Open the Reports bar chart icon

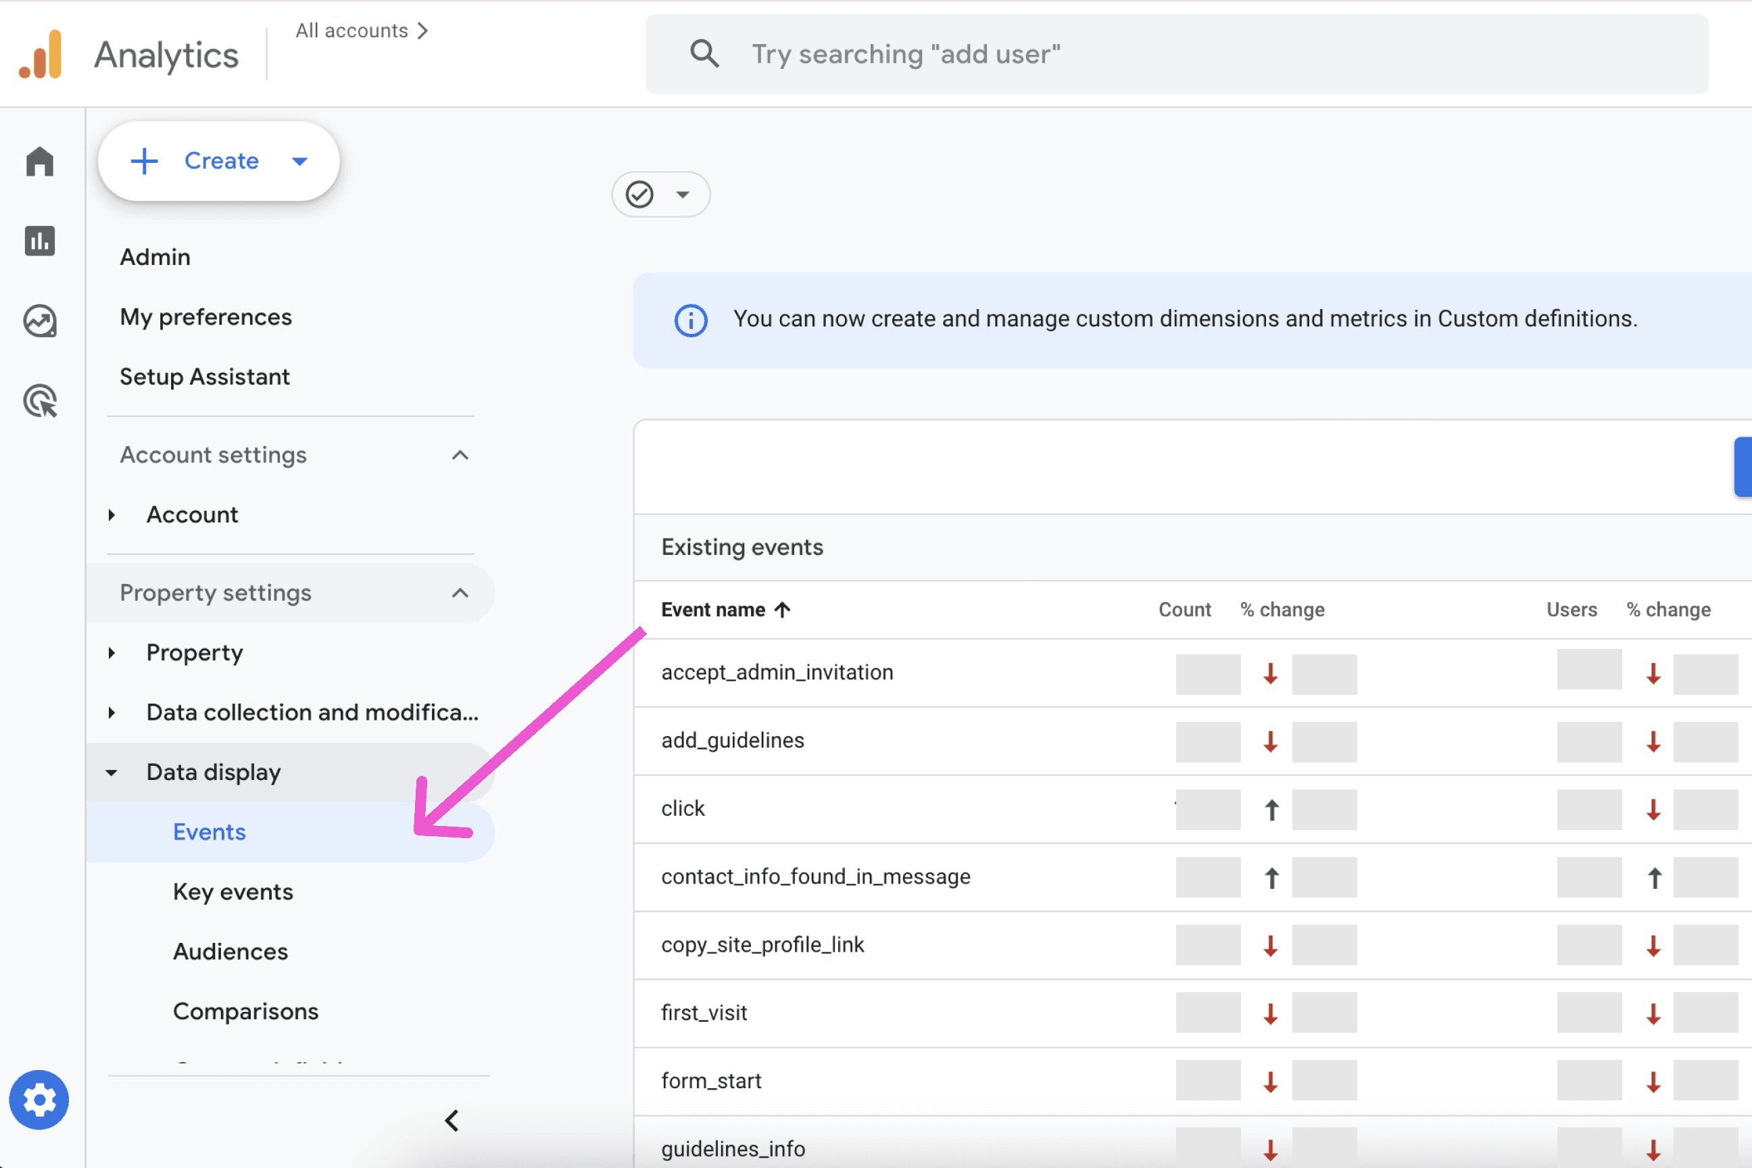39,241
